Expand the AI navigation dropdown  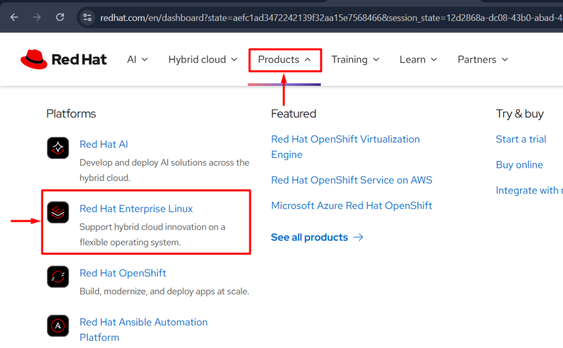tap(137, 59)
